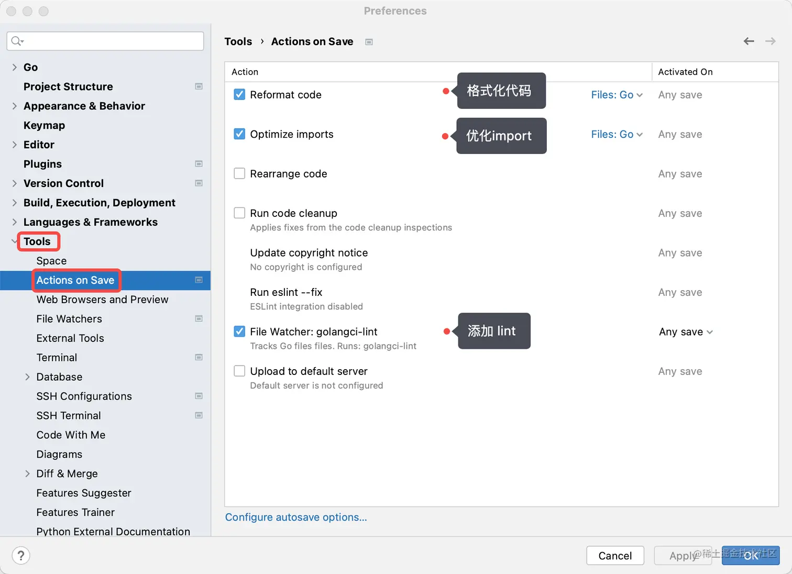Enable Upload to default server checkbox
Screen dimensions: 792x574
(x=239, y=371)
